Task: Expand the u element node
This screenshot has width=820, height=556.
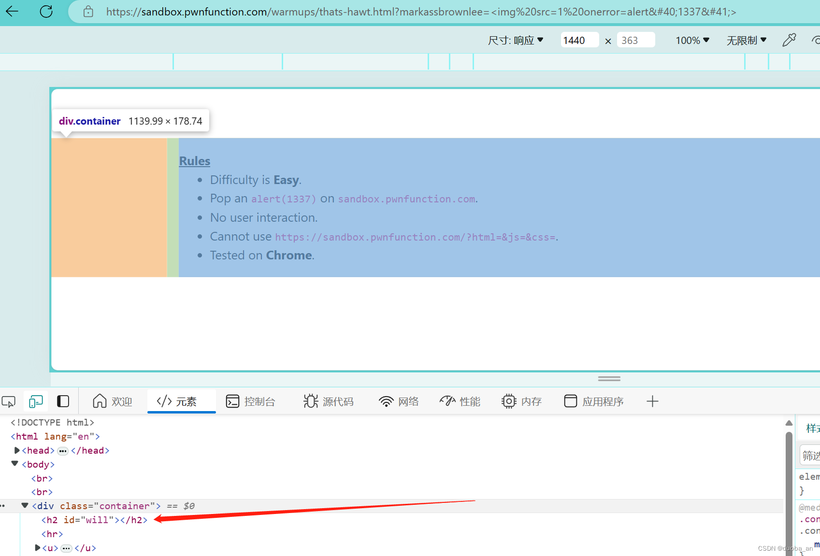Action: pos(37,548)
